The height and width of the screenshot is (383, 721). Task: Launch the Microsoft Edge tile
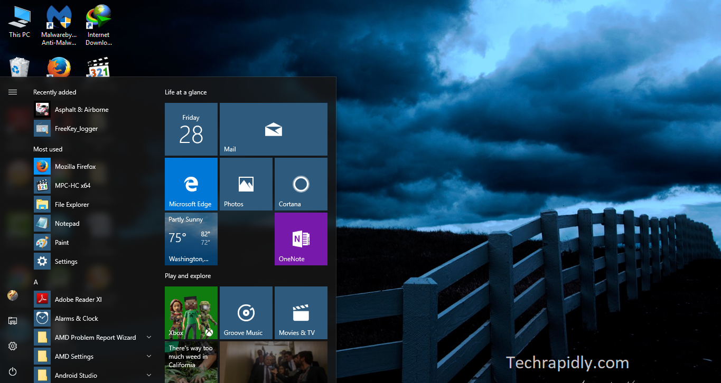191,184
